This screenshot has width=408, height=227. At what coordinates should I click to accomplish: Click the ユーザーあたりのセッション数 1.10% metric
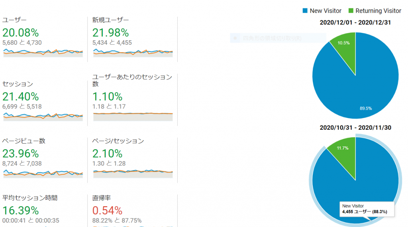(108, 97)
